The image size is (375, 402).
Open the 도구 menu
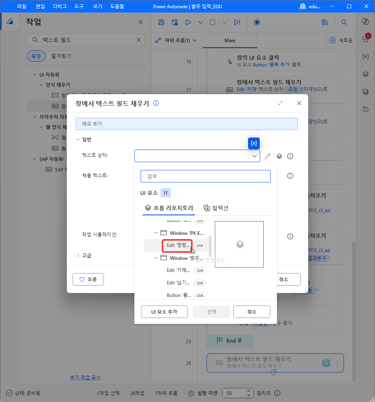click(79, 6)
